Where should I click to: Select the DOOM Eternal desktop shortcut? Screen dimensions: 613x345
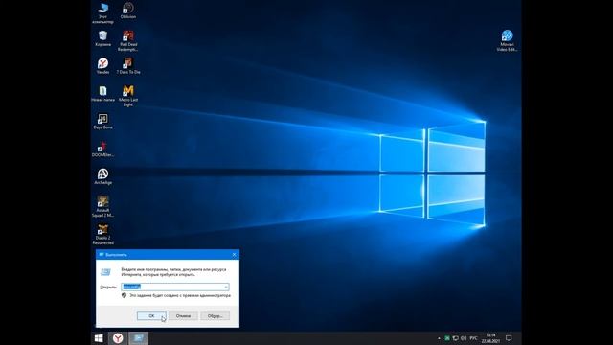pyautogui.click(x=102, y=149)
